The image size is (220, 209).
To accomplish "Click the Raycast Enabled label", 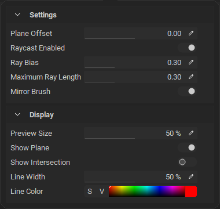I will (38, 48).
